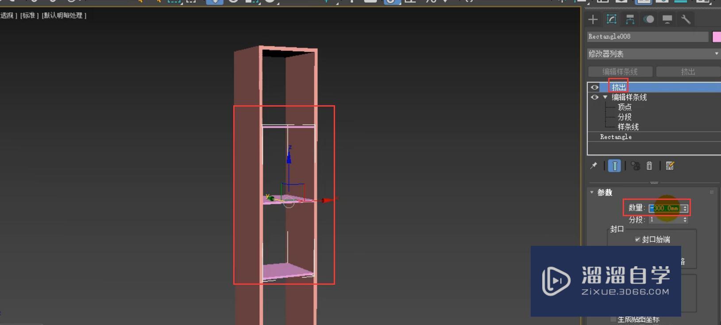The image size is (721, 325).
Task: Click the 编辑样条线 modifier button
Action: tap(620, 72)
